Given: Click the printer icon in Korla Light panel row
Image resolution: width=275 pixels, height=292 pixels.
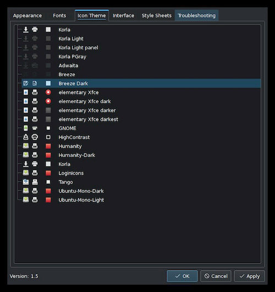Looking at the screenshot, I should coord(35,48).
